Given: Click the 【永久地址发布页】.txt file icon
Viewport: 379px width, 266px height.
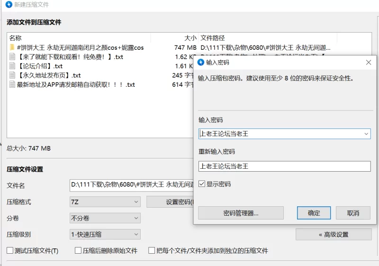Looking at the screenshot, I should pyautogui.click(x=12, y=75).
